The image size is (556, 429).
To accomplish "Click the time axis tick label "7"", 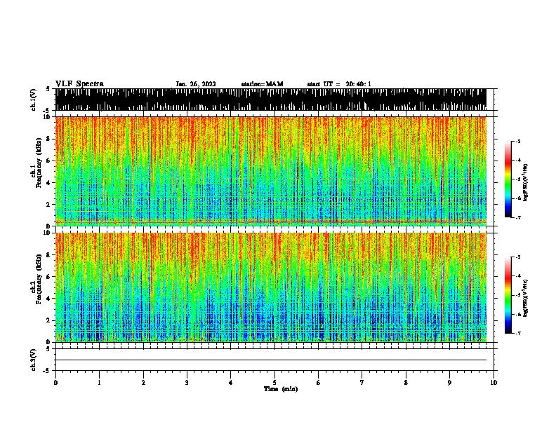I will (x=362, y=383).
